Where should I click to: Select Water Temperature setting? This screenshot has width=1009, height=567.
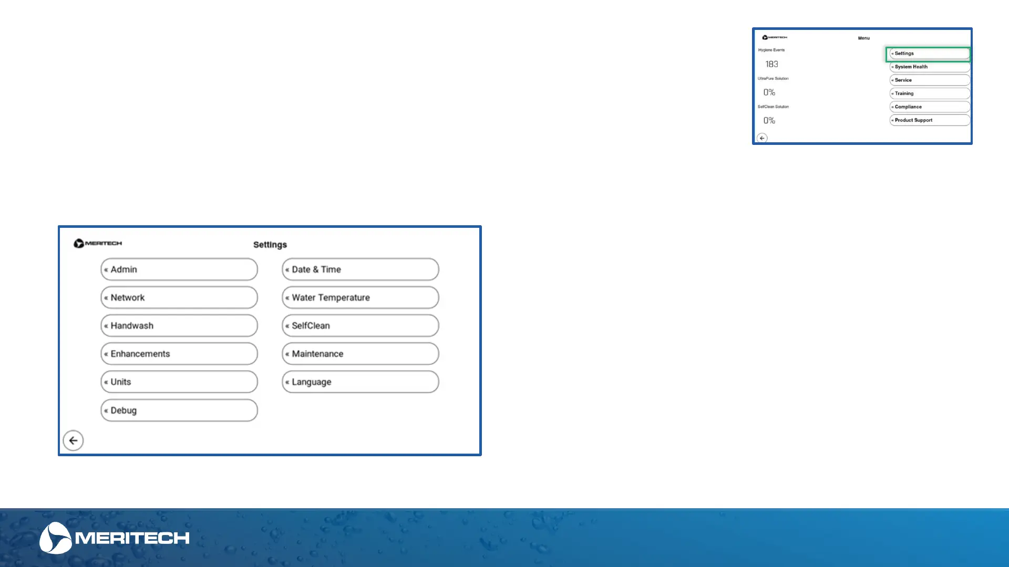360,298
